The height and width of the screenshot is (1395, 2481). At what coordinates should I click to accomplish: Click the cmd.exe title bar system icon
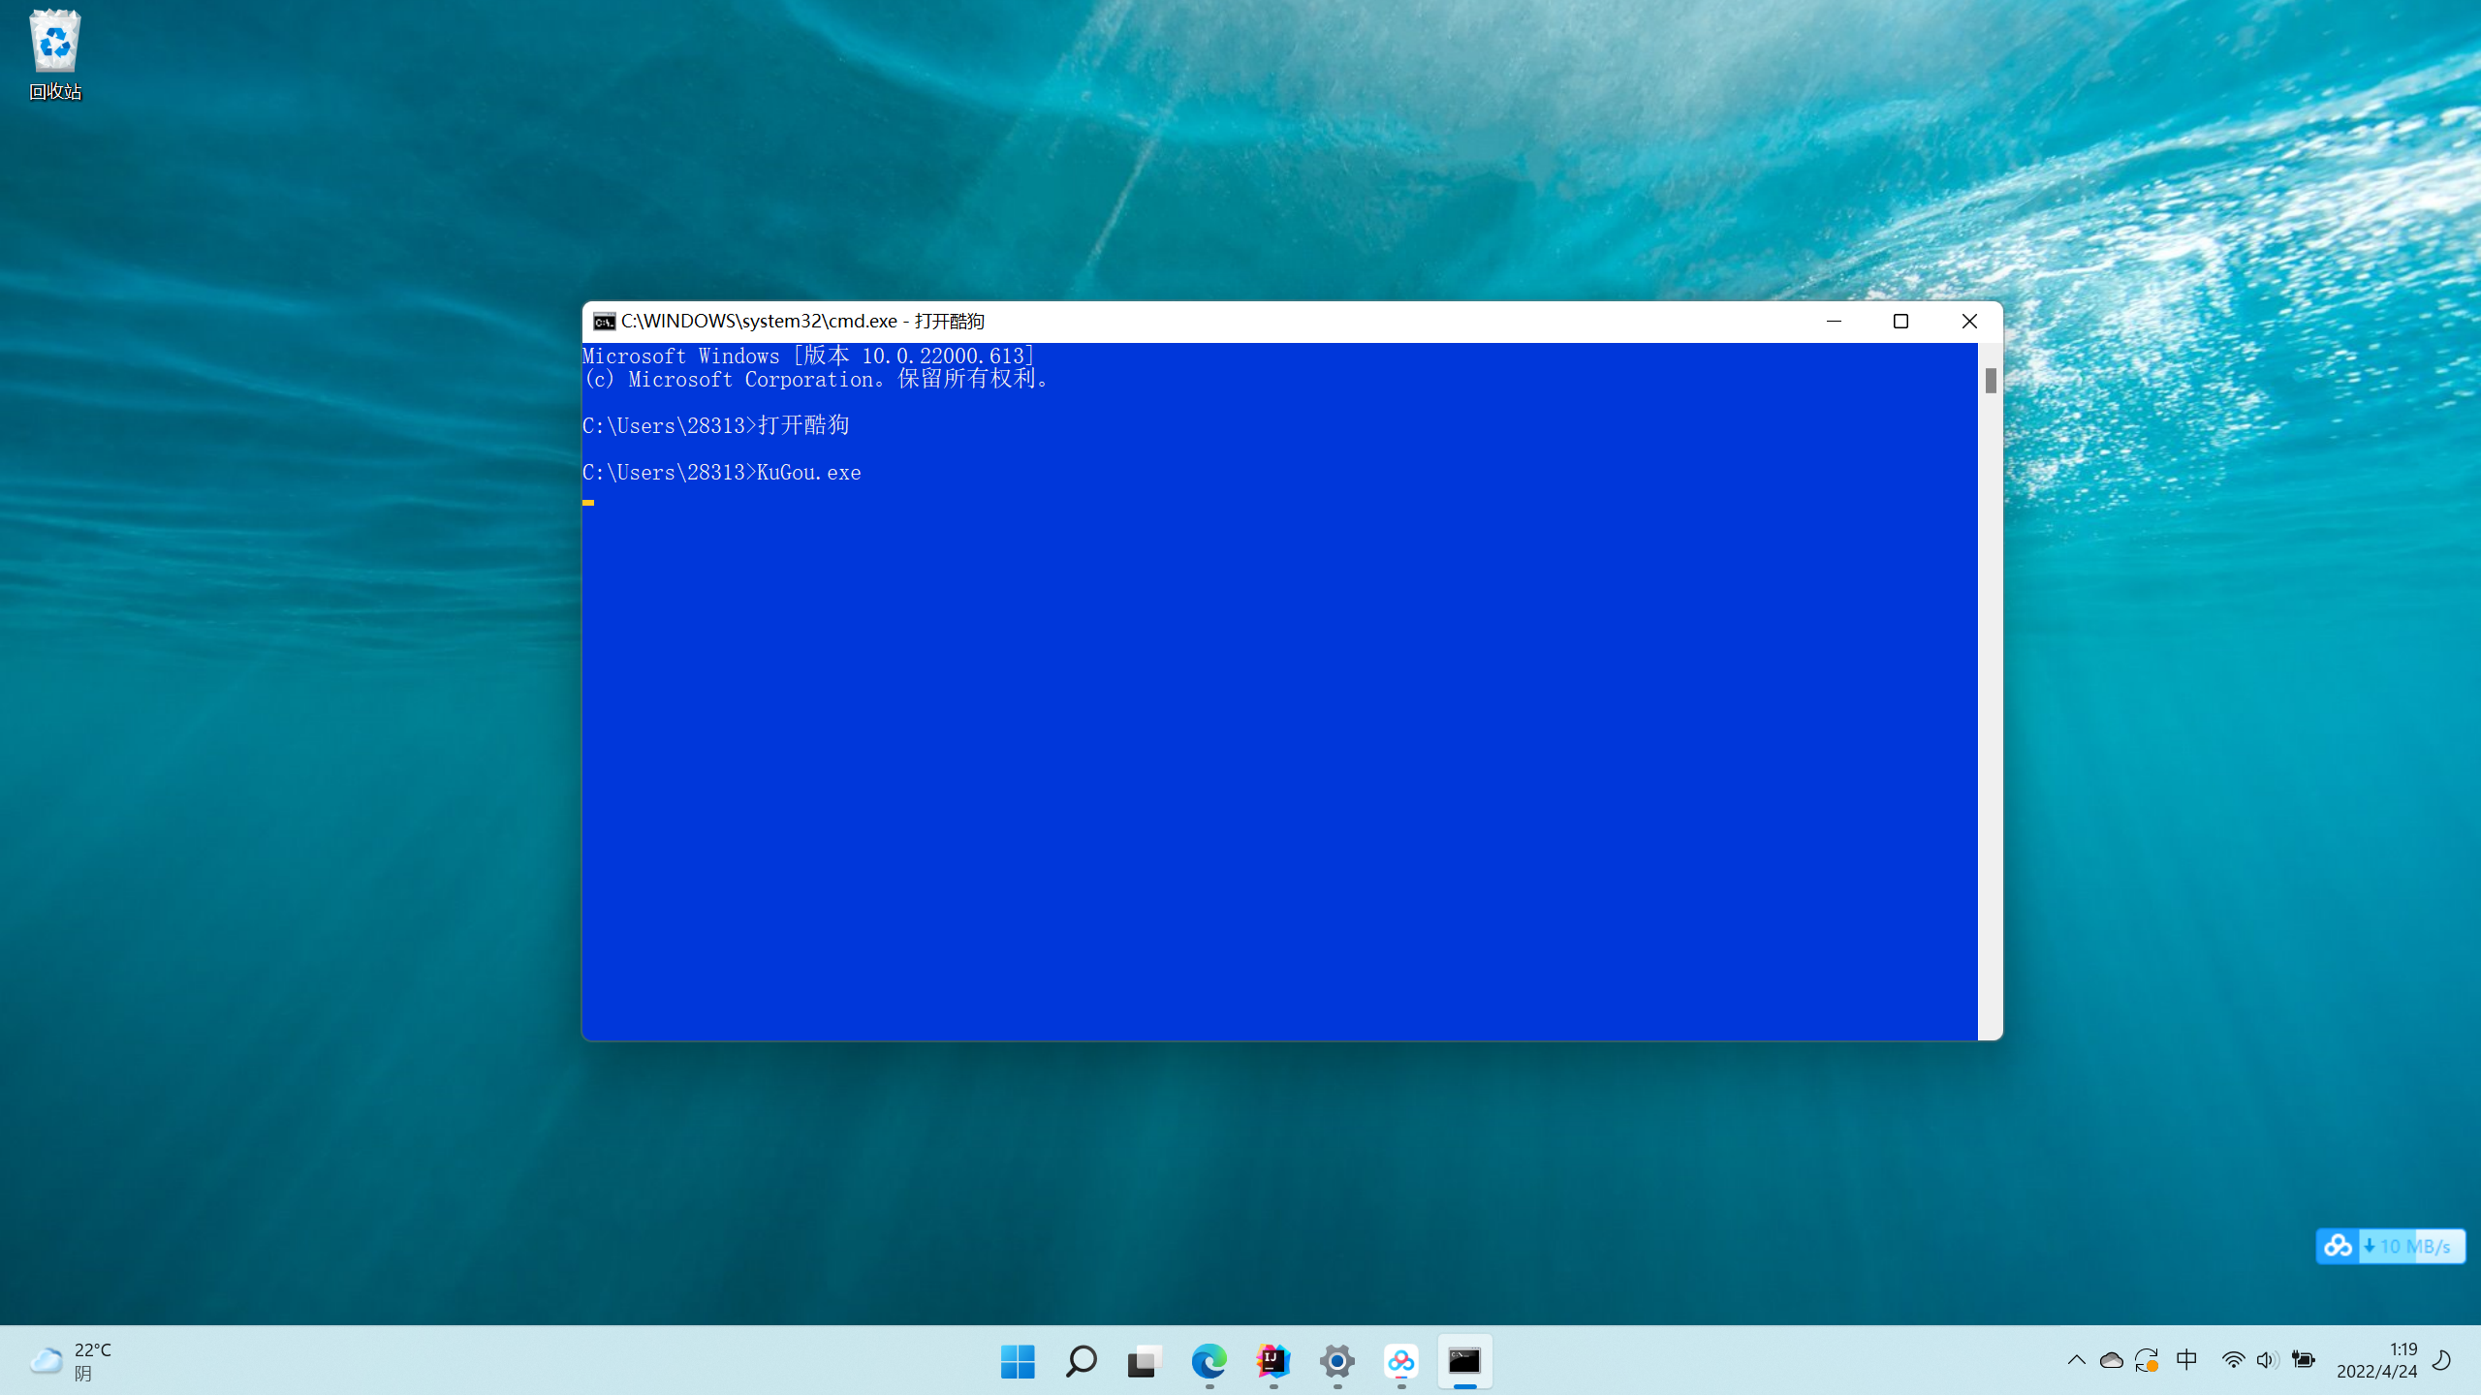tap(605, 322)
